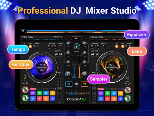154x116 pixels.
Task: Open the hamburger menu
Action: (x=23, y=31)
